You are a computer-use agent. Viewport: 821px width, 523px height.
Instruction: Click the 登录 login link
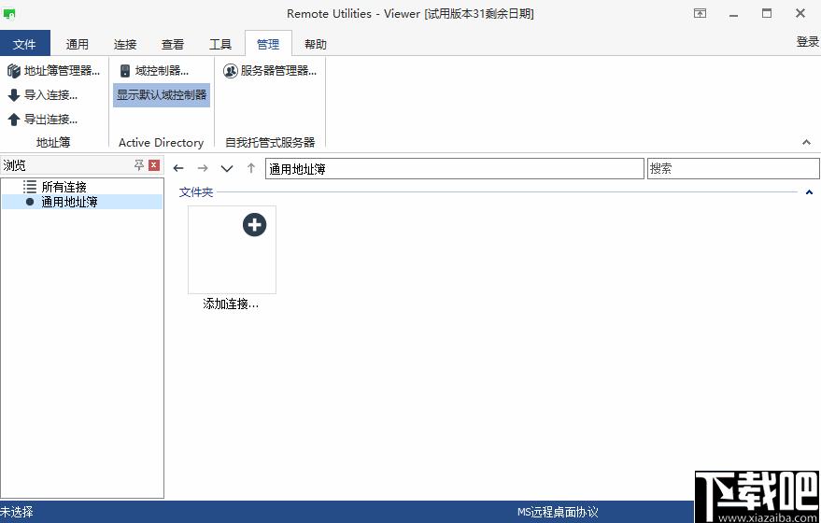click(807, 42)
